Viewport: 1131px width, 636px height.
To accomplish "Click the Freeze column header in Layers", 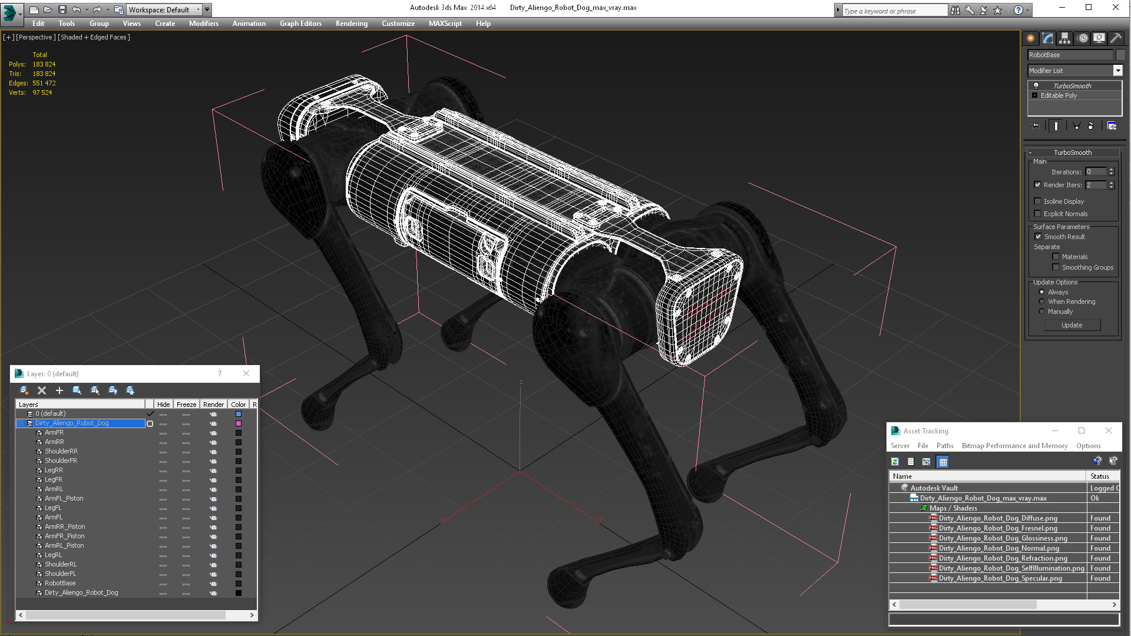I will [x=186, y=405].
